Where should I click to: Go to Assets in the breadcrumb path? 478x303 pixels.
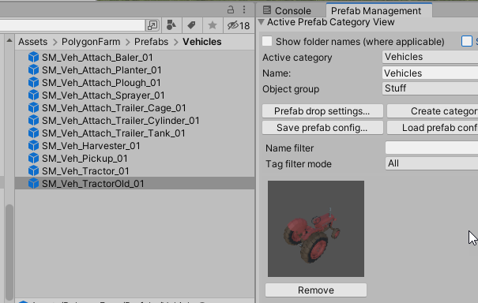(x=33, y=42)
